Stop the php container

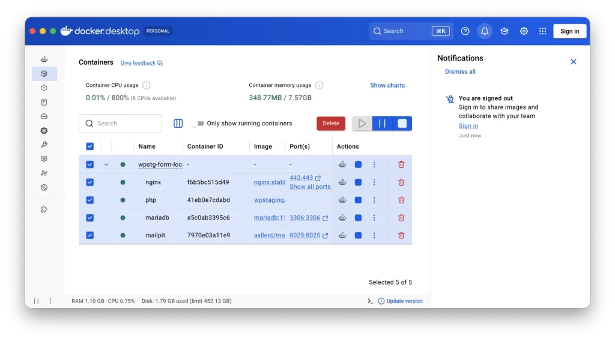click(358, 200)
